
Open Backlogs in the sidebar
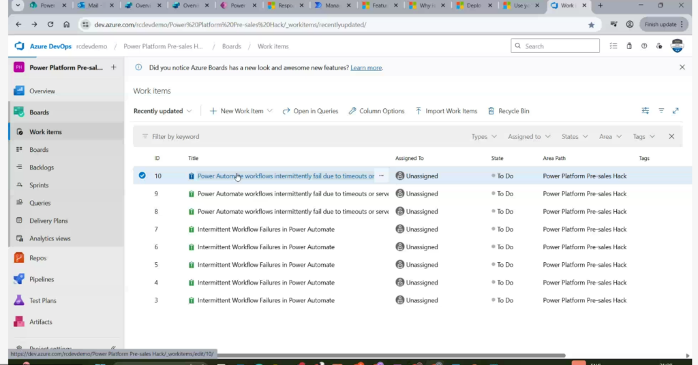(42, 168)
